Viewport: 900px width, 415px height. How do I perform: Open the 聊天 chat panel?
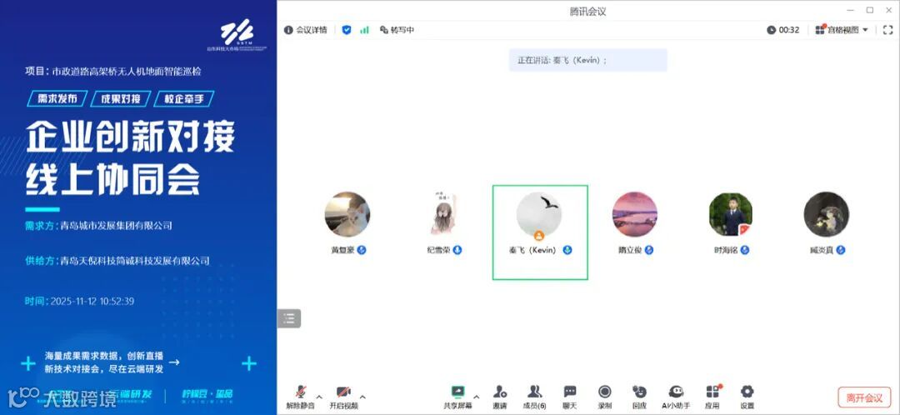[569, 397]
